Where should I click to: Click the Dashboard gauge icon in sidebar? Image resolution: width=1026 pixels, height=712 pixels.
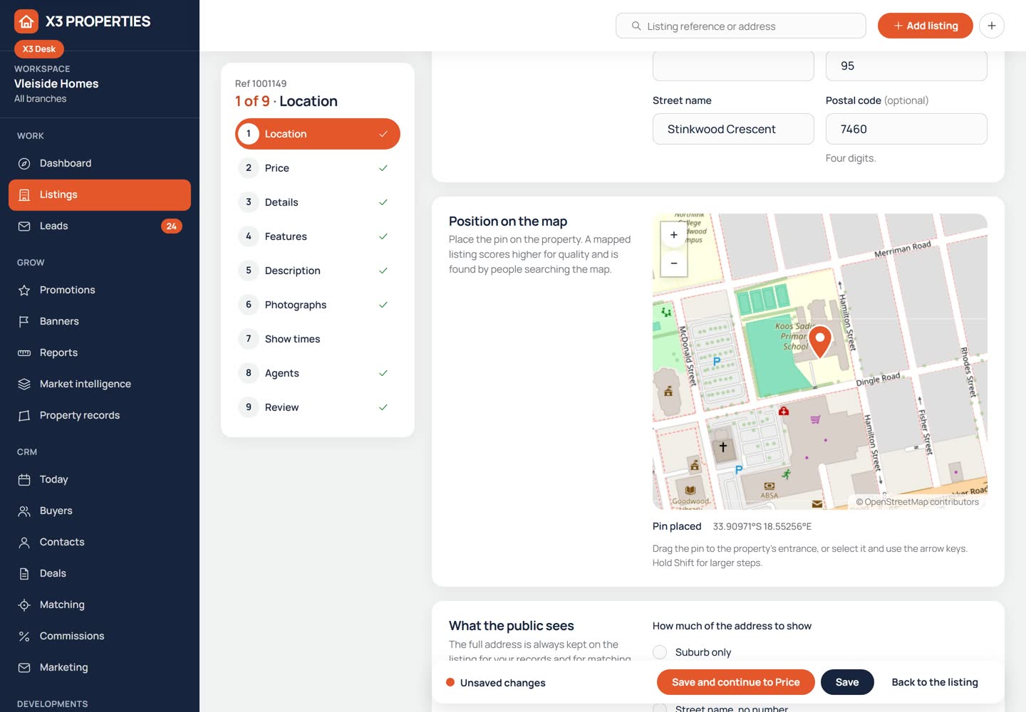click(24, 164)
